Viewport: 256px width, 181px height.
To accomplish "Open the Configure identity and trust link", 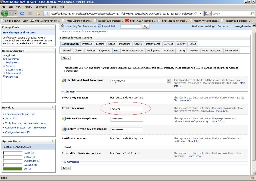I will 20,114.
